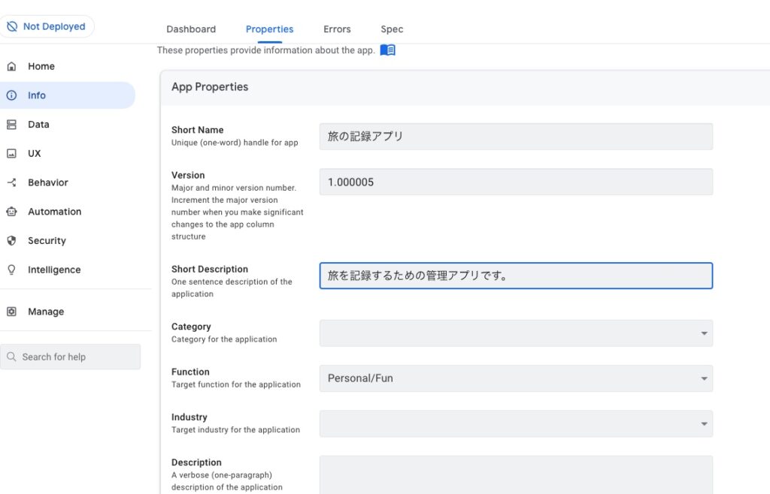The width and height of the screenshot is (770, 494).
Task: Open the Errors tab
Action: [x=336, y=29]
